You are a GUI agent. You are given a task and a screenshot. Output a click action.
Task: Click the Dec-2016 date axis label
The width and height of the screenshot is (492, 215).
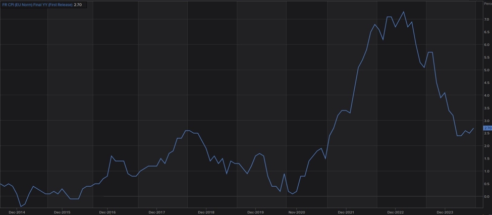108,212
